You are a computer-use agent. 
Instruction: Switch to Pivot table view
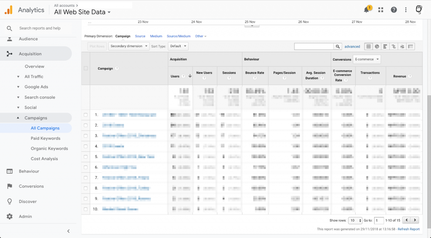pyautogui.click(x=410, y=46)
